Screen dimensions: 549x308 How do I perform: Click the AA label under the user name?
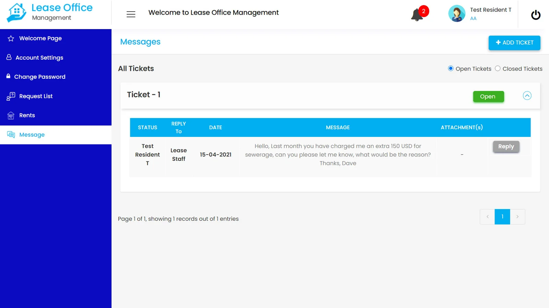(x=473, y=18)
